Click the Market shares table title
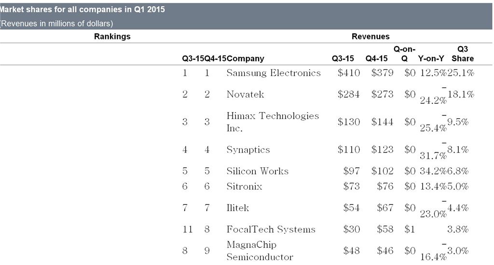The image size is (494, 265). click(82, 10)
